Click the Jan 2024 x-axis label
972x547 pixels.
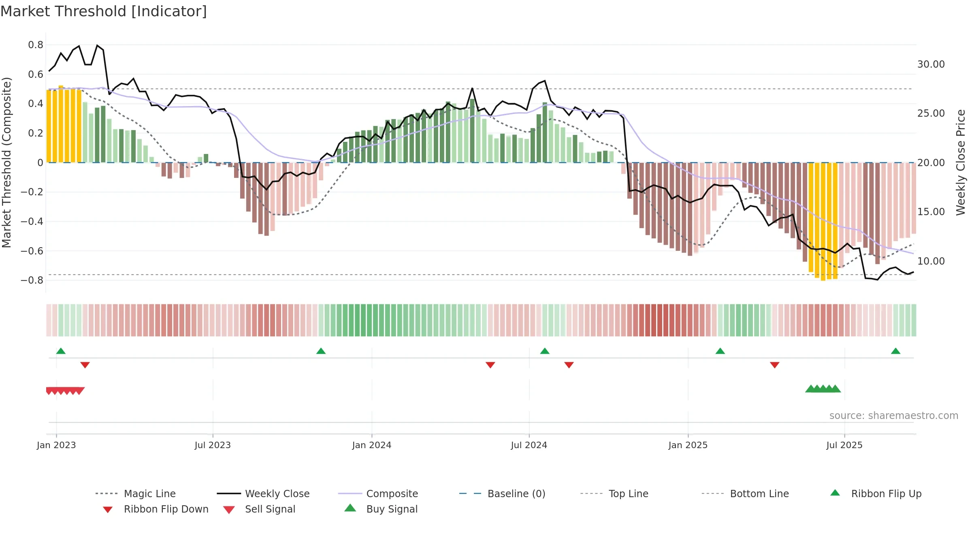pos(372,445)
